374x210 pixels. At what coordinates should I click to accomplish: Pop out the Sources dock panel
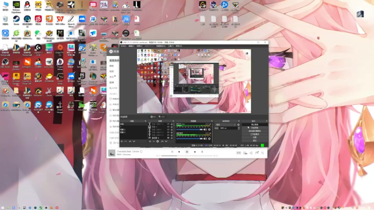(x=173, y=121)
